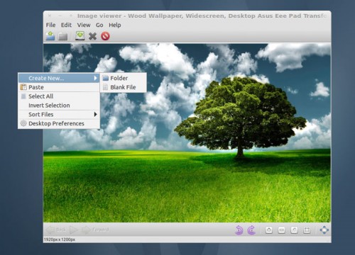Open the Go menu
The height and width of the screenshot is (255, 355).
click(x=99, y=25)
